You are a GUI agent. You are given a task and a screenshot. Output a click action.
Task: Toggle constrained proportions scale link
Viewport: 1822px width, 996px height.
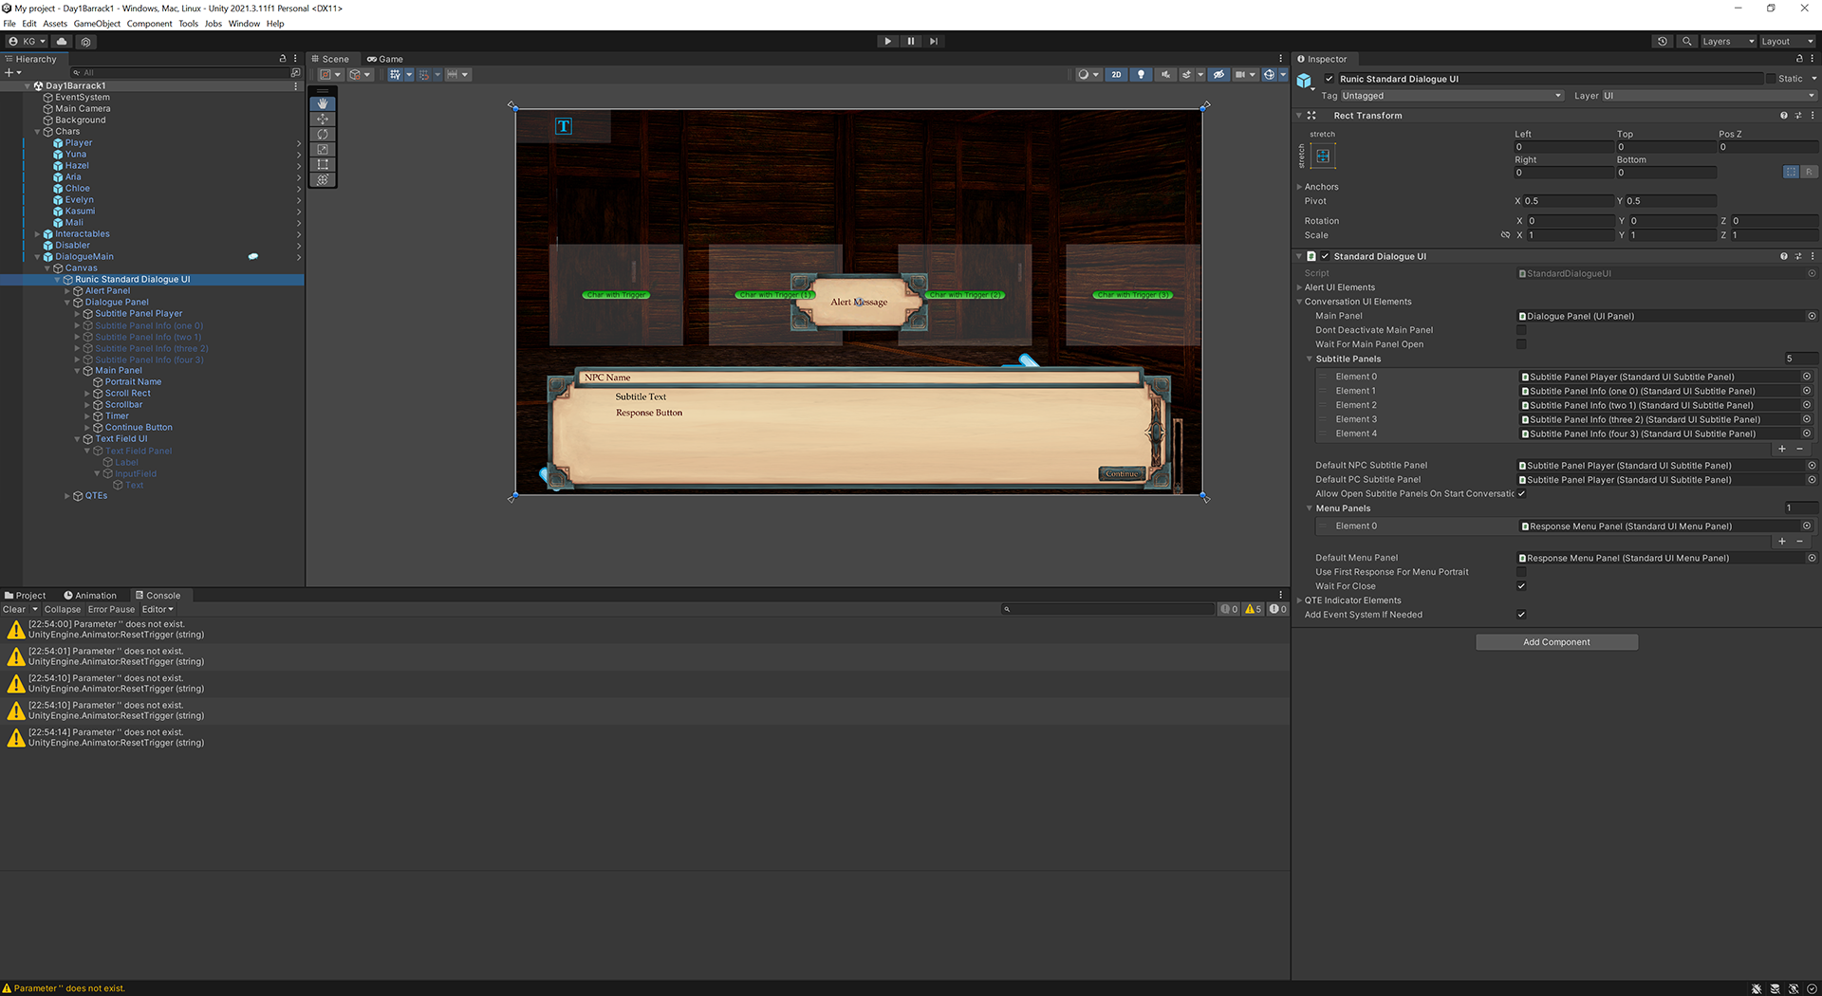(x=1505, y=235)
